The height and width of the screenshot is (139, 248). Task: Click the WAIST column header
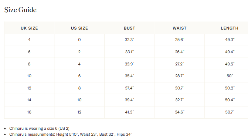pyautogui.click(x=180, y=28)
